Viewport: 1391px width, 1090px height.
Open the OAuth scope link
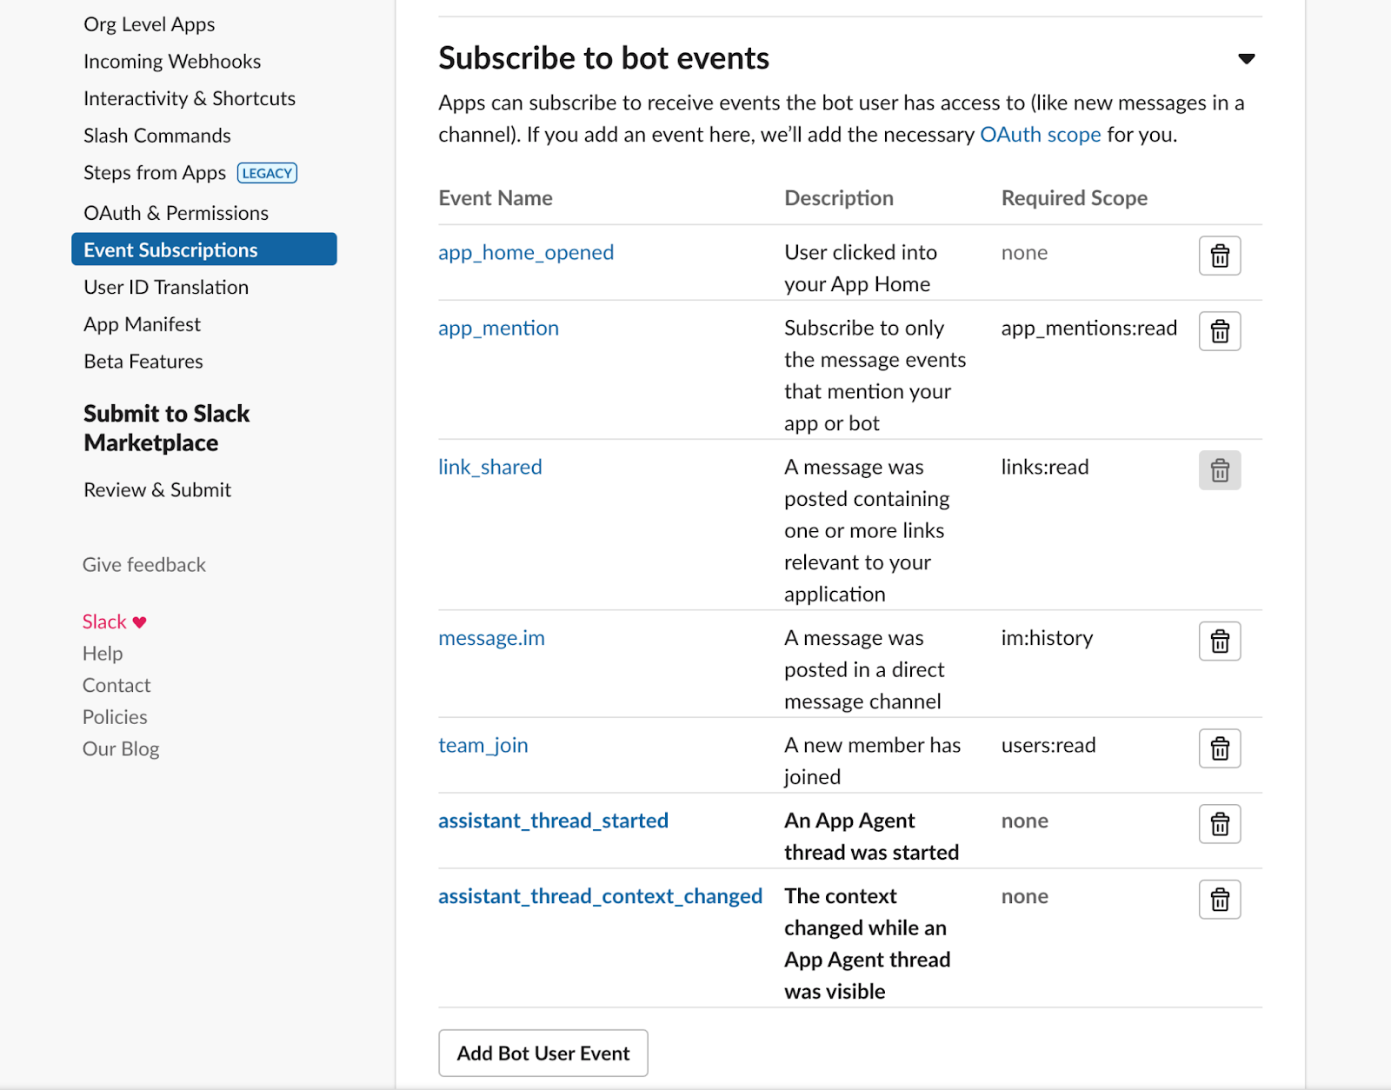(x=1040, y=134)
